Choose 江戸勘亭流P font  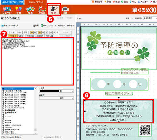pyautogui.click(x=11, y=112)
